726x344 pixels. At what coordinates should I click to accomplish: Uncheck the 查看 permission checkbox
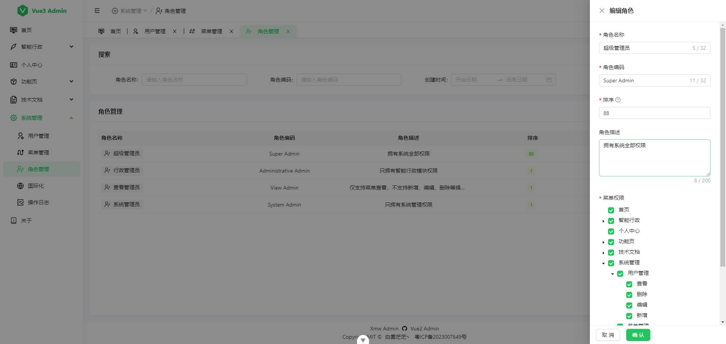(x=629, y=284)
